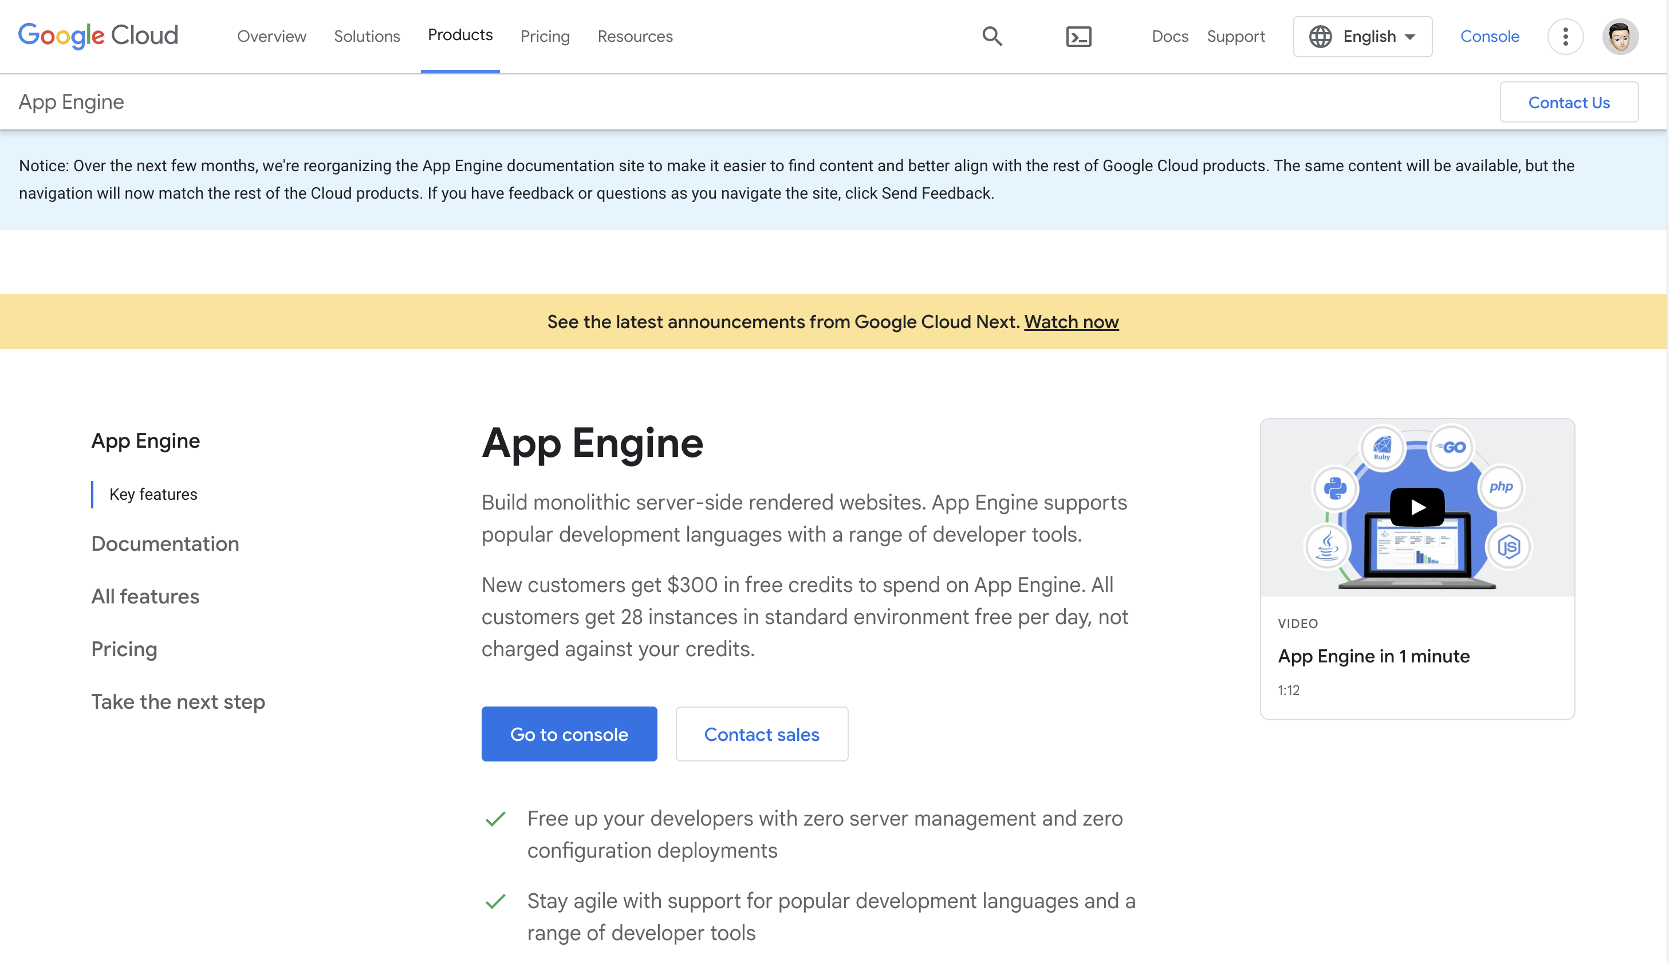The height and width of the screenshot is (963, 1670).
Task: Select the Key features sidebar item
Action: click(152, 494)
